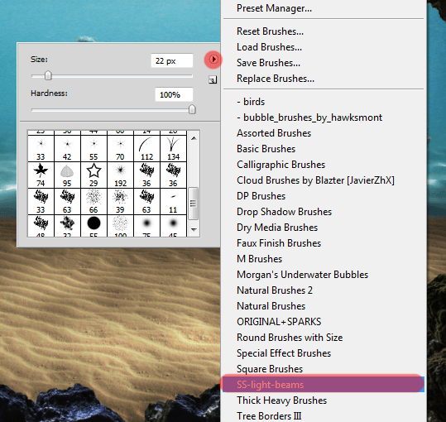446x422 pixels.
Task: Pick the curved stroke brush 112
Action: tap(146, 148)
